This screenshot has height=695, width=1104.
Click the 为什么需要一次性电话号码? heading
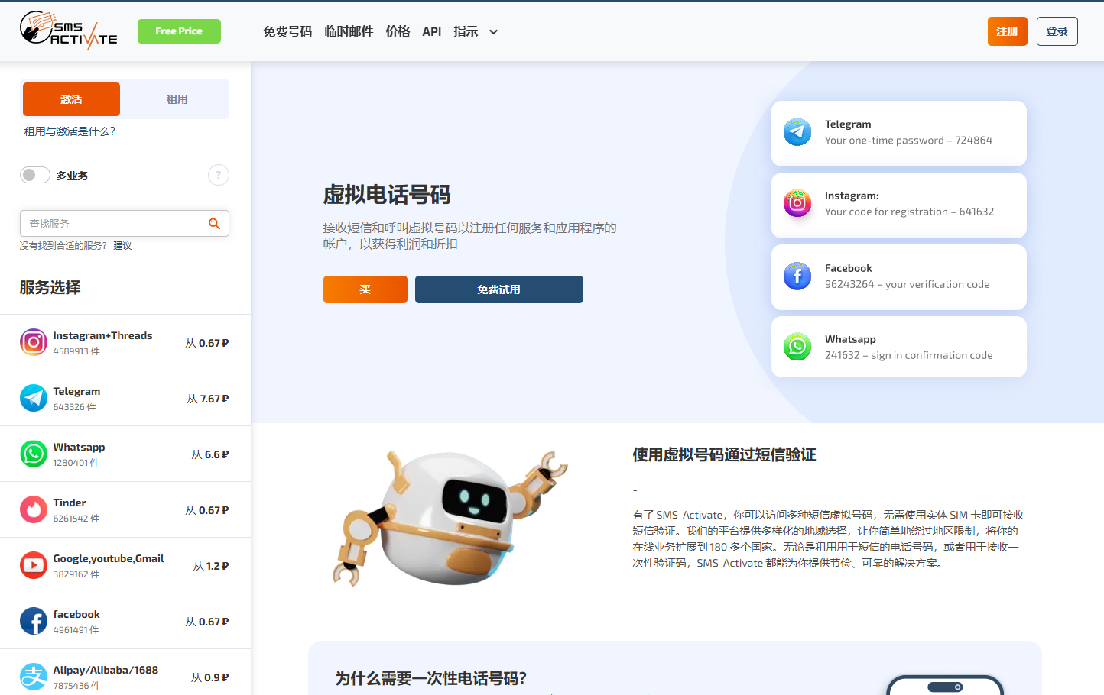tap(430, 678)
